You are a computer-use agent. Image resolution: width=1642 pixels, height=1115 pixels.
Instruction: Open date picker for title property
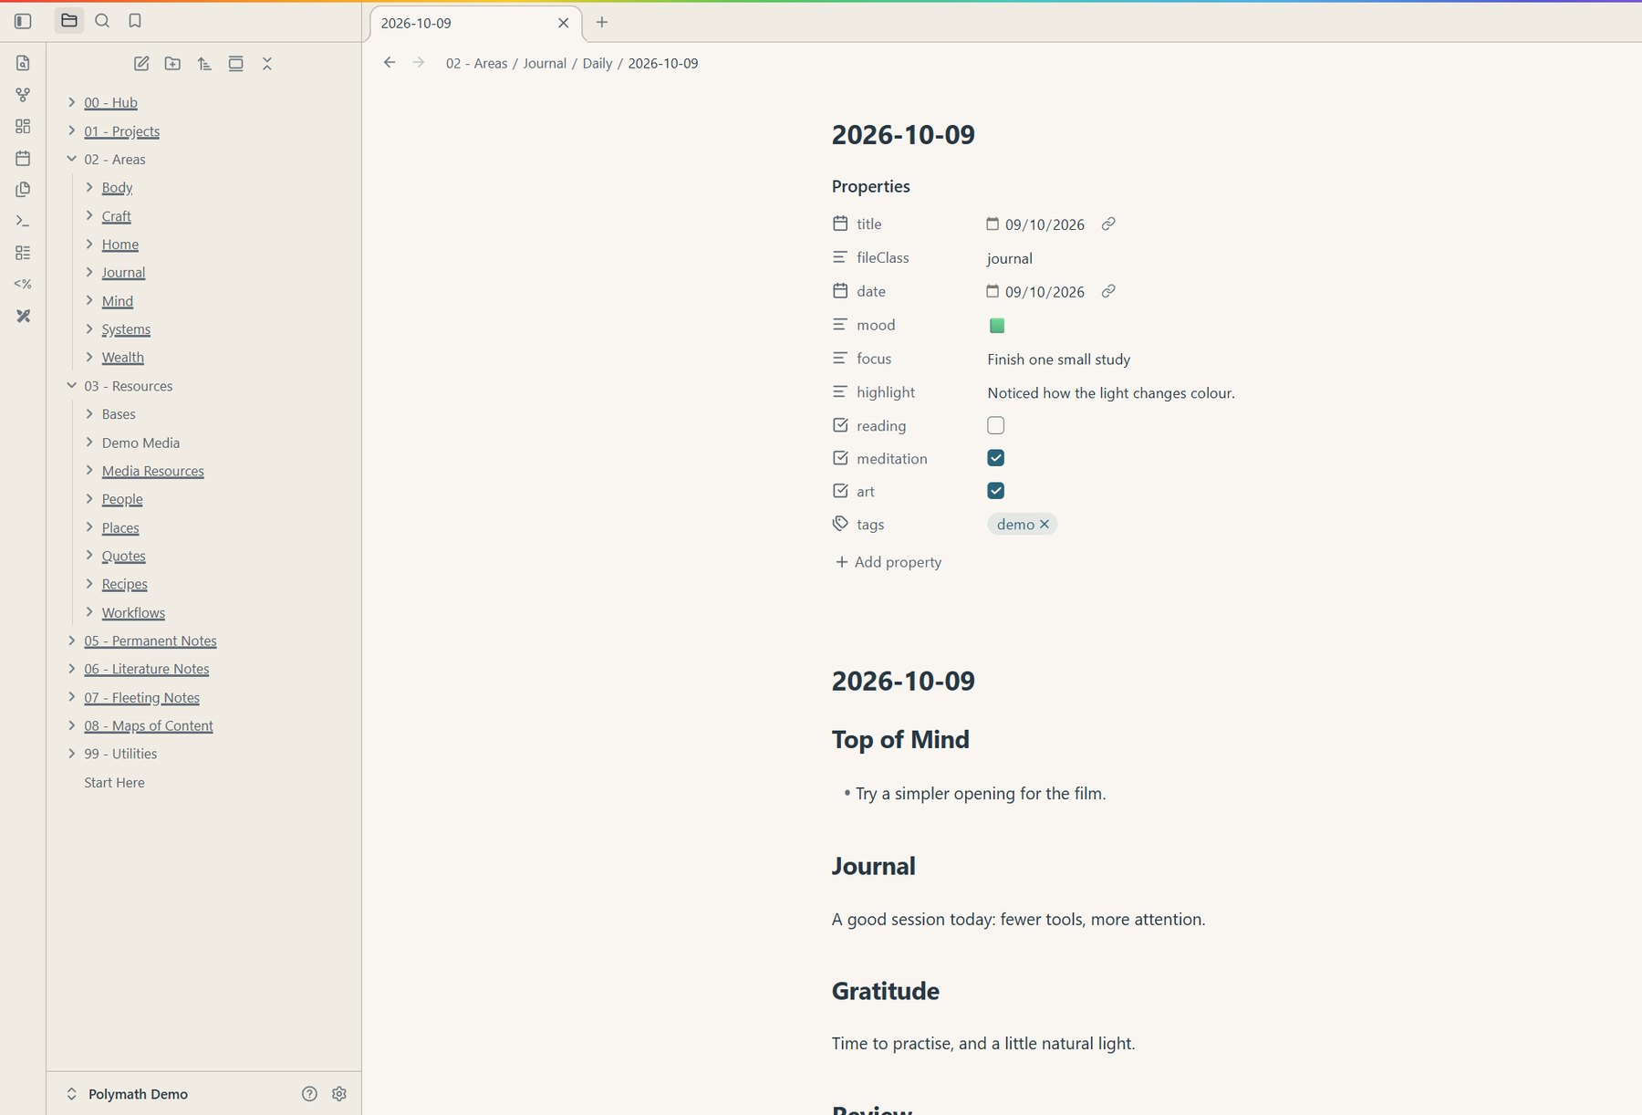[992, 224]
